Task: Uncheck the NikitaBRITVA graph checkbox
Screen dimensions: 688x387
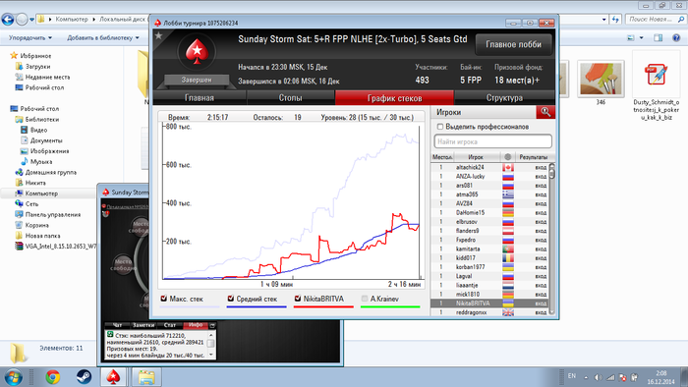Action: (x=298, y=299)
